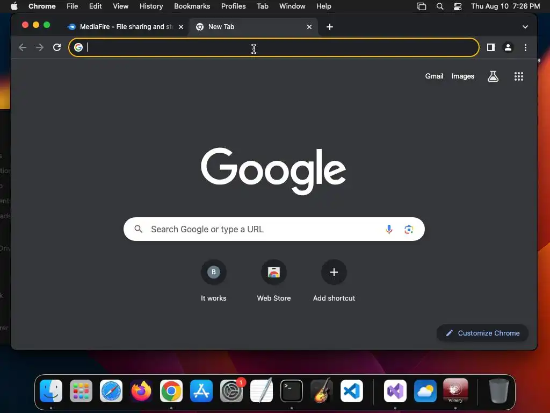Close the MediaFire tab

click(x=181, y=27)
